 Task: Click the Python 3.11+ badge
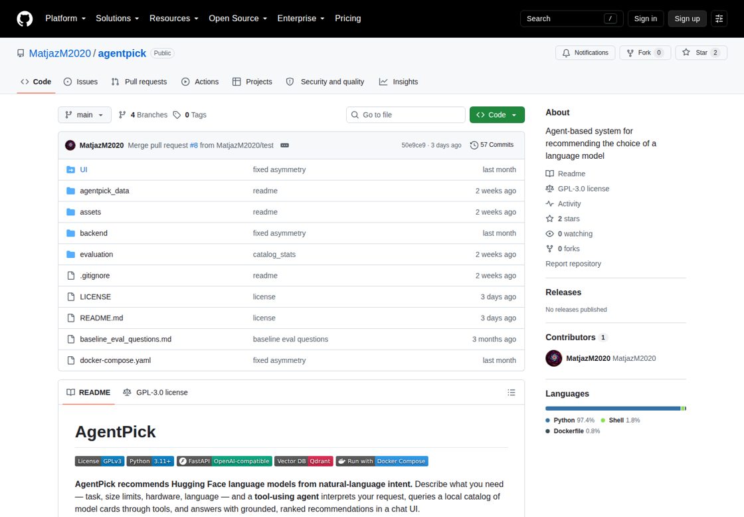[150, 461]
